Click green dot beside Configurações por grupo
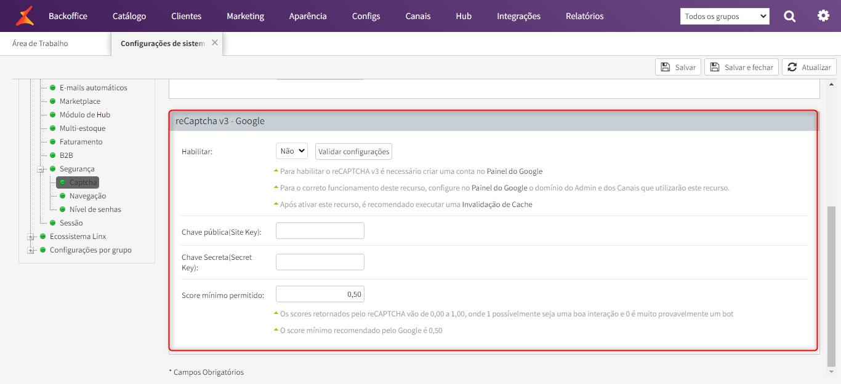The height and width of the screenshot is (384, 841). (43, 250)
